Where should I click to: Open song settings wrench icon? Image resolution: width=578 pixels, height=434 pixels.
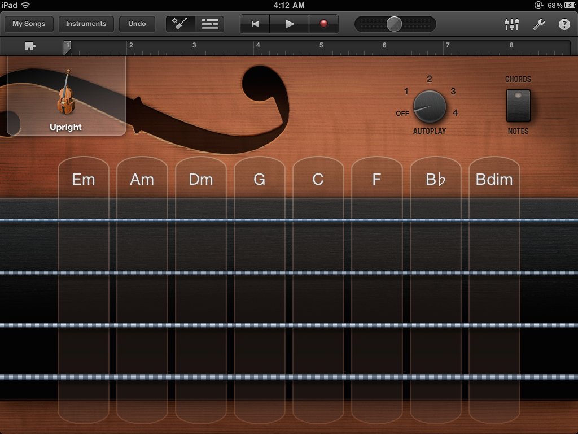(x=539, y=24)
